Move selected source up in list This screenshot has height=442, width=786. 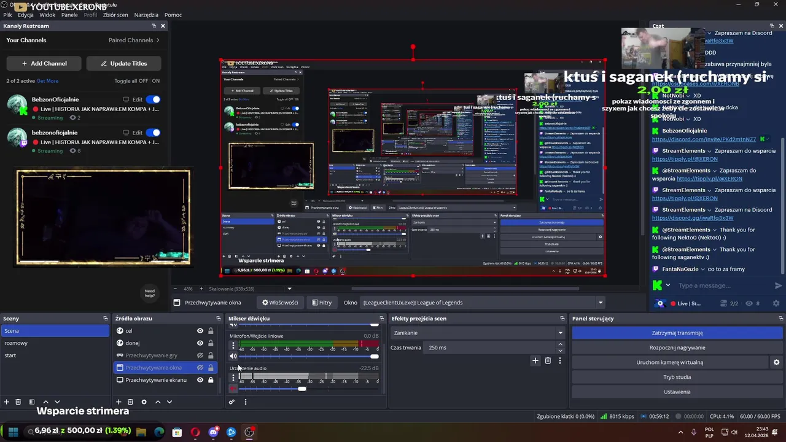click(x=158, y=402)
